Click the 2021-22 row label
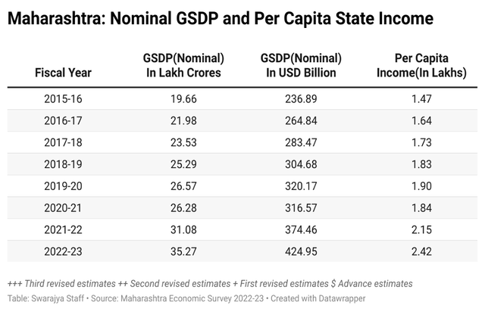The height and width of the screenshot is (312, 485). [x=63, y=227]
